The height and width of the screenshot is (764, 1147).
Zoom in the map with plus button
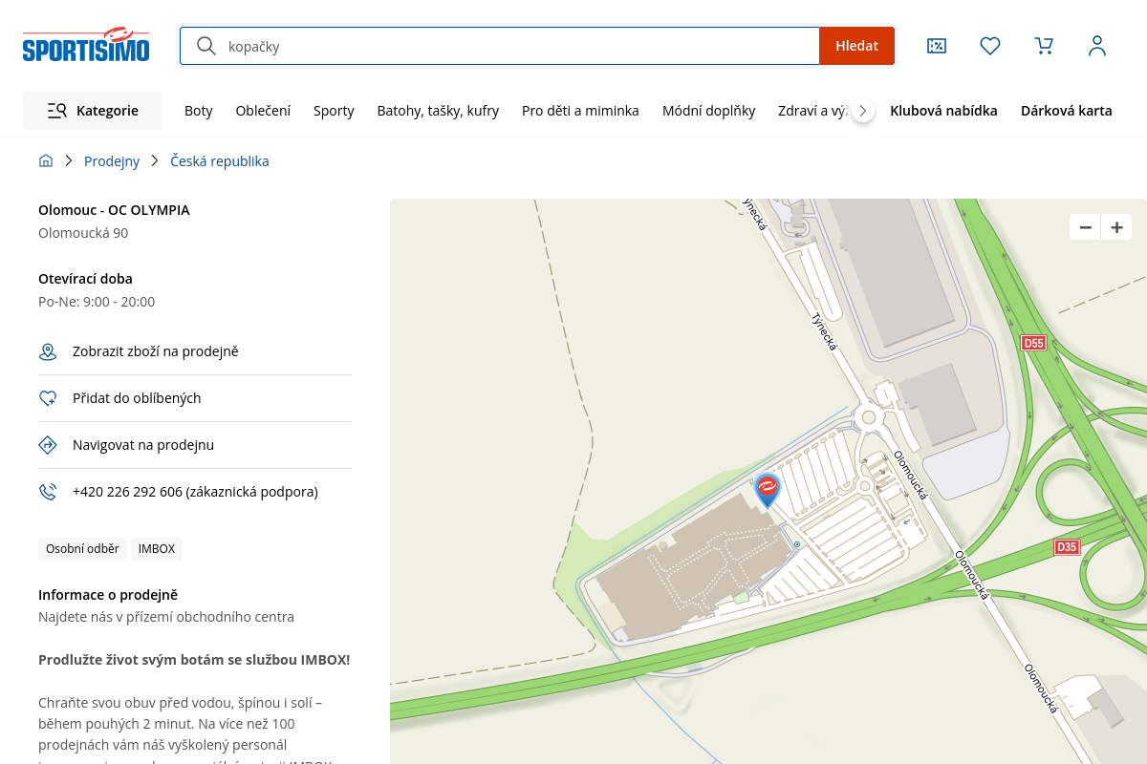tap(1116, 227)
